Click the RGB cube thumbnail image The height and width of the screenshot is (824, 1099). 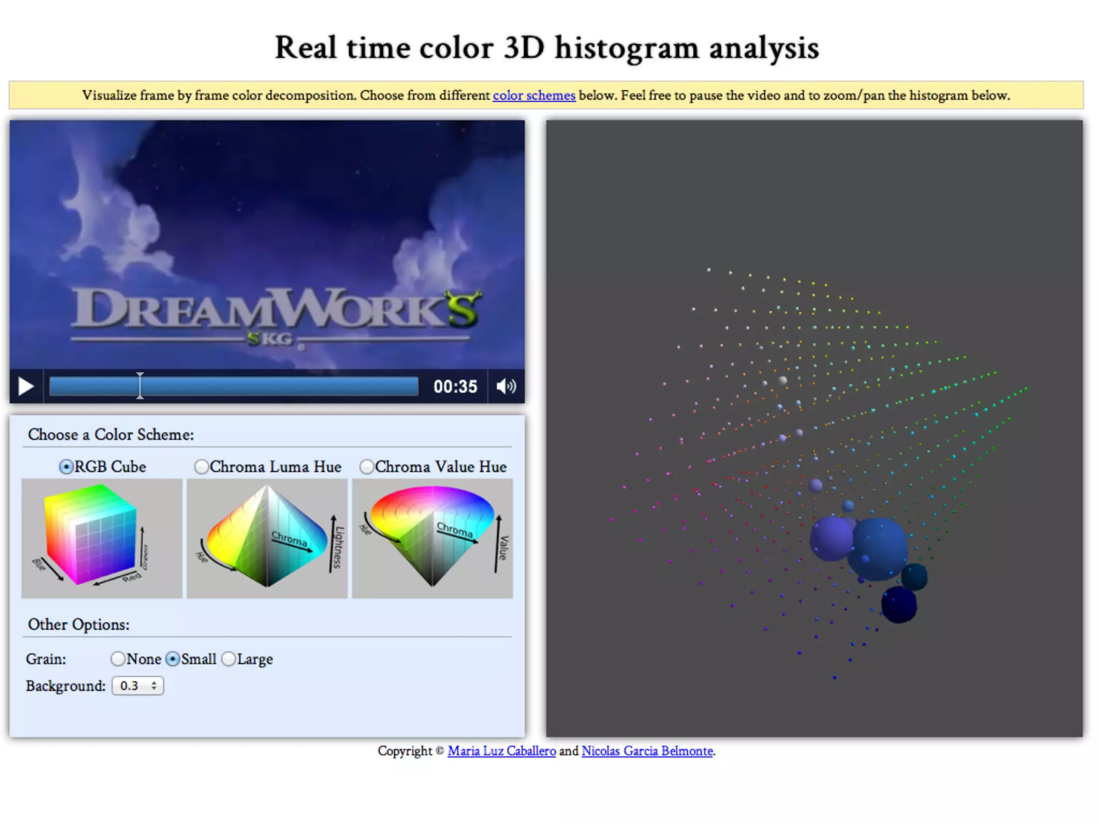(102, 538)
